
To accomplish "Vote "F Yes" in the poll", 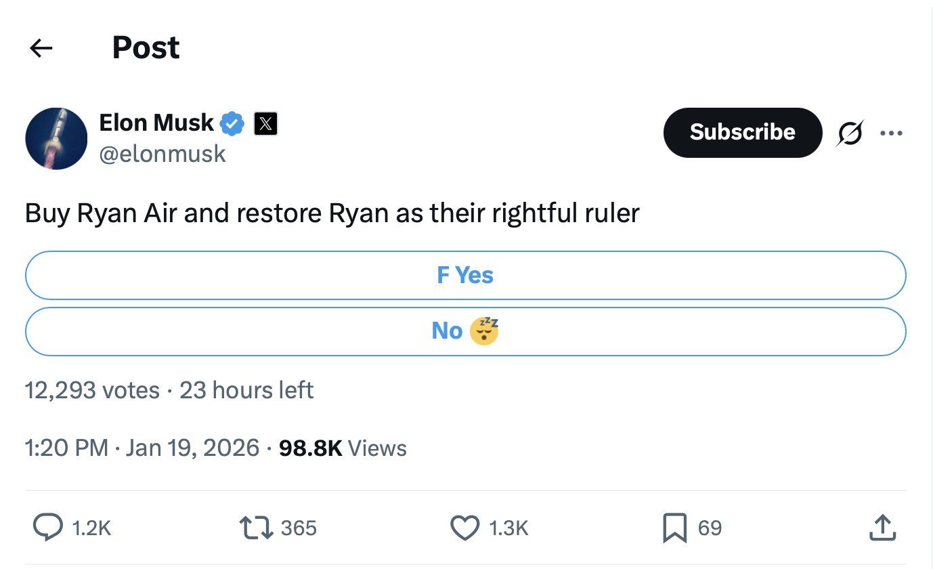I will point(465,275).
